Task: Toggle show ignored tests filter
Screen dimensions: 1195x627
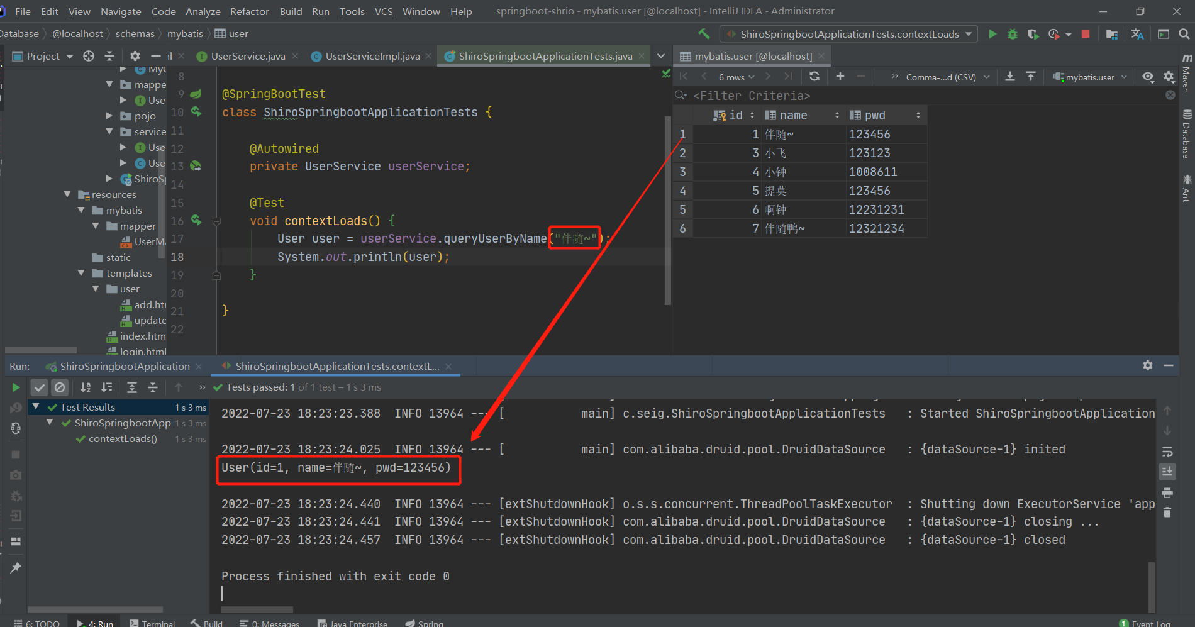Action: tap(60, 387)
